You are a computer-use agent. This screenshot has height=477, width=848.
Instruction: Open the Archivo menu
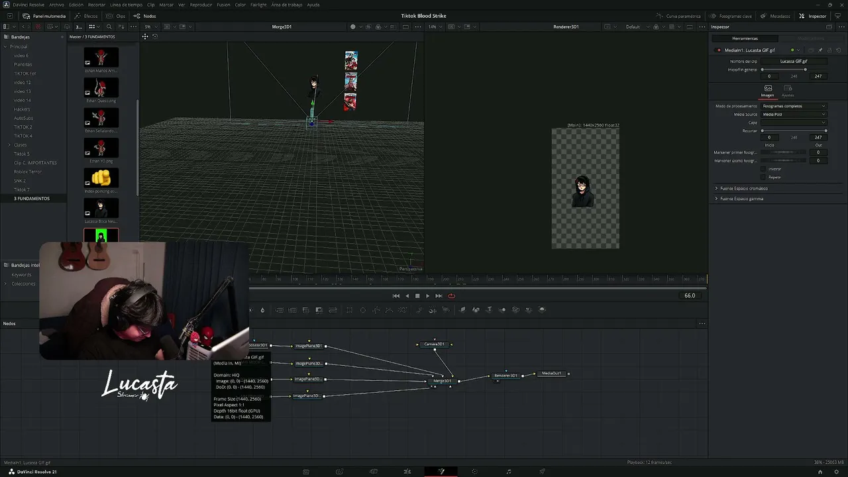click(x=56, y=5)
